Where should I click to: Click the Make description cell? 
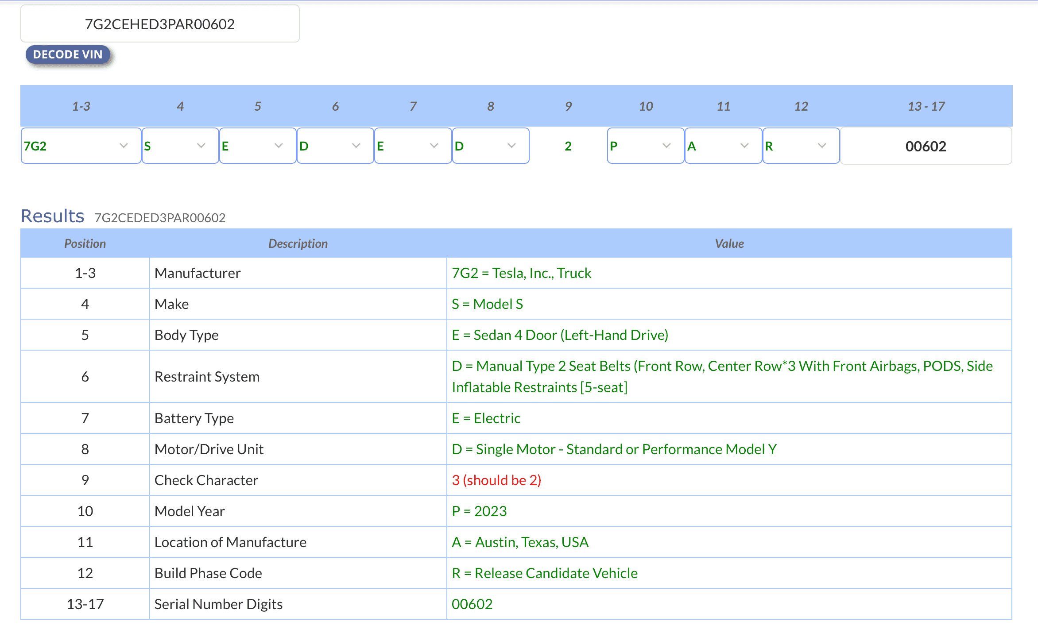[298, 304]
